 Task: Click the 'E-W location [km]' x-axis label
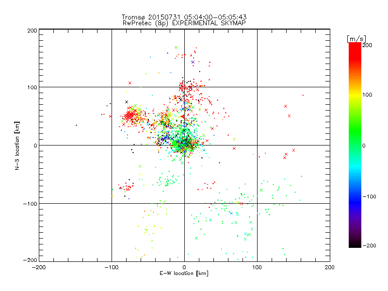(184, 273)
